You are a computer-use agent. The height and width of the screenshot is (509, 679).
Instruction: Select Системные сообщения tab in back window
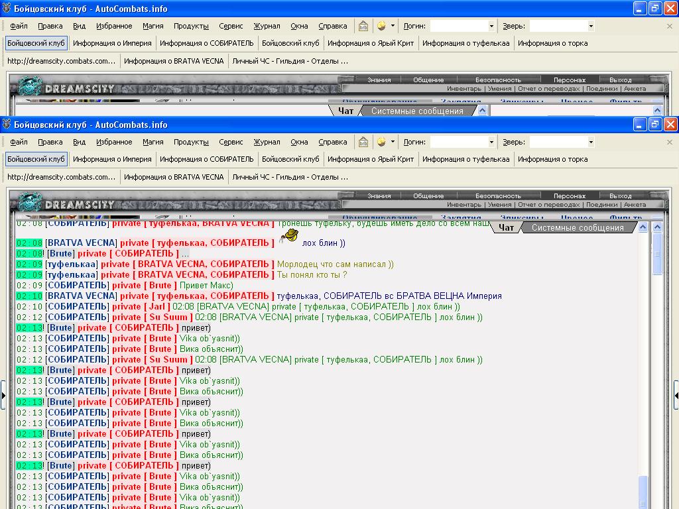pos(417,111)
